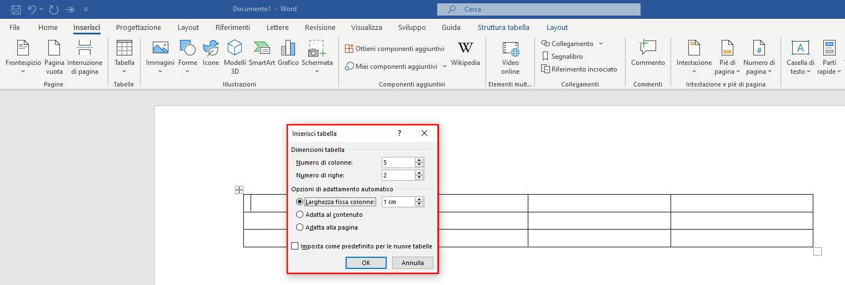Expand the Collegamento dropdown arrow
This screenshot has height=285, width=845.
click(x=601, y=44)
